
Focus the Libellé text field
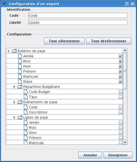coord(78,22)
